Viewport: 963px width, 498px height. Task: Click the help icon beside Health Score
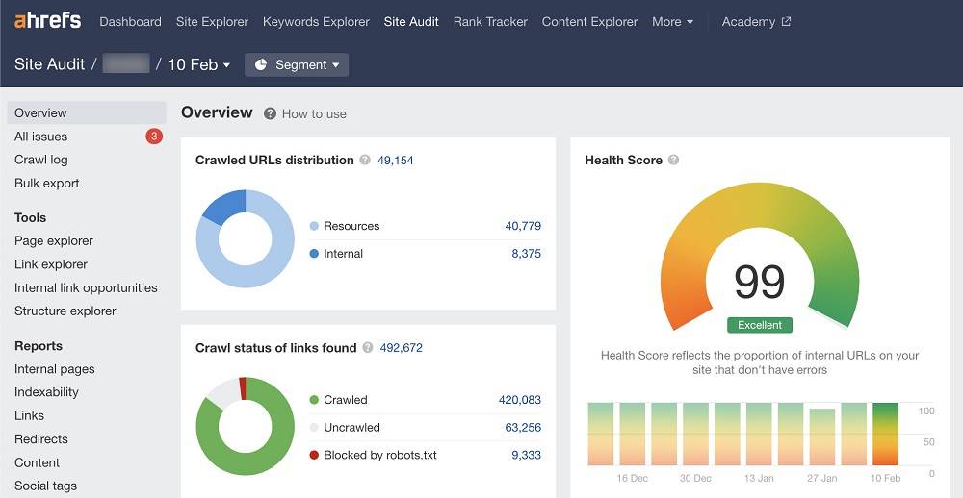coord(674,161)
